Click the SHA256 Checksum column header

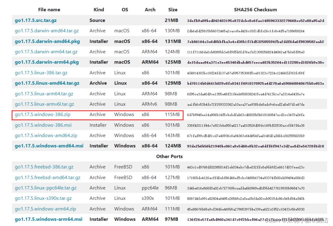[255, 10]
